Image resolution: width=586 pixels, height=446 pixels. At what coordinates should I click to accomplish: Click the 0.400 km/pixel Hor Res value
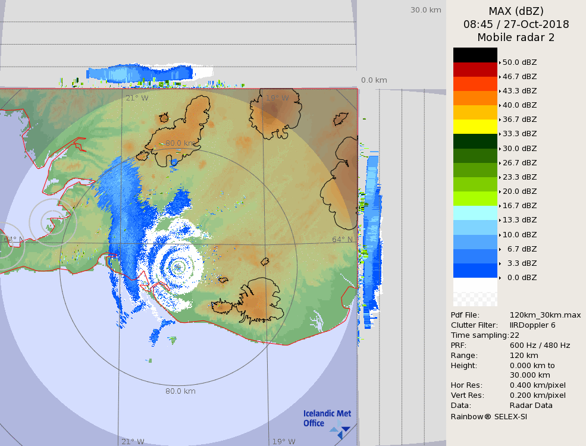coord(538,385)
